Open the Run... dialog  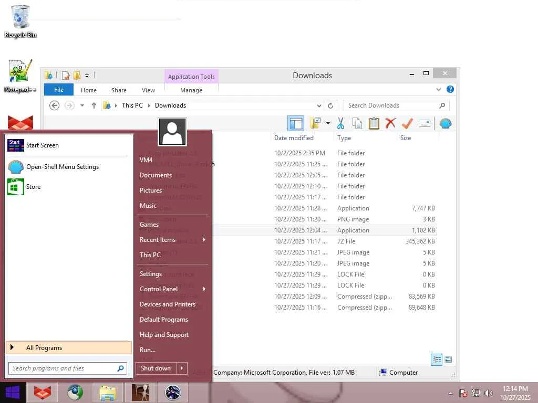pos(172,350)
